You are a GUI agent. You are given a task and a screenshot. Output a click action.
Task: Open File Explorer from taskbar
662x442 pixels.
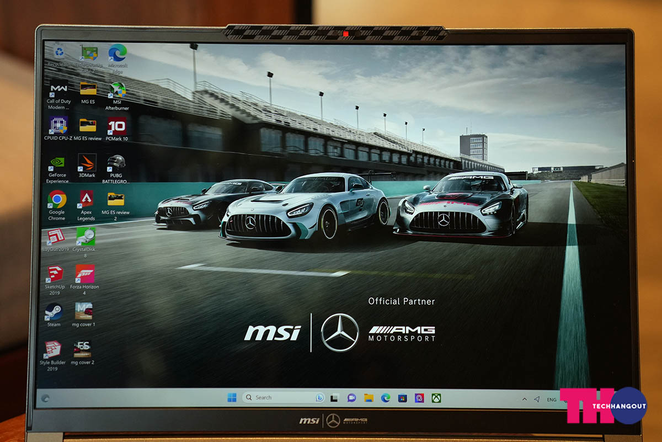tap(369, 397)
